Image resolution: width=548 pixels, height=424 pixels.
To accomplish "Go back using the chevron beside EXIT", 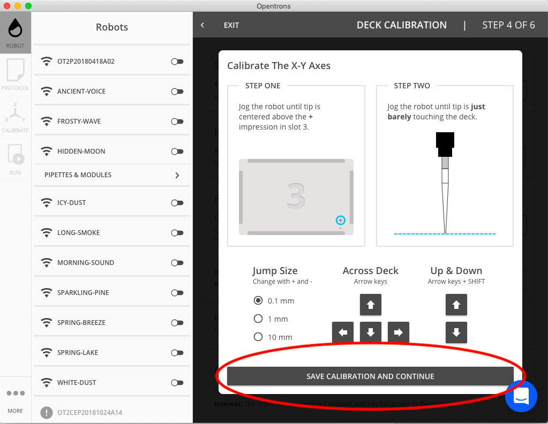I will pyautogui.click(x=202, y=25).
